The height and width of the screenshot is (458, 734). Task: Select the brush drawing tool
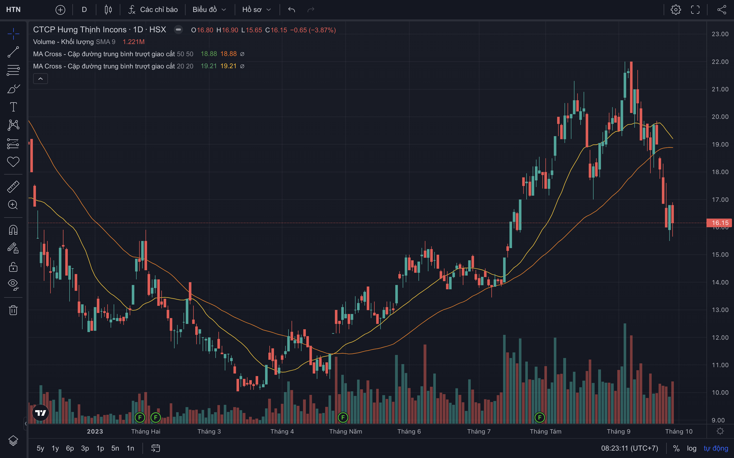(13, 89)
